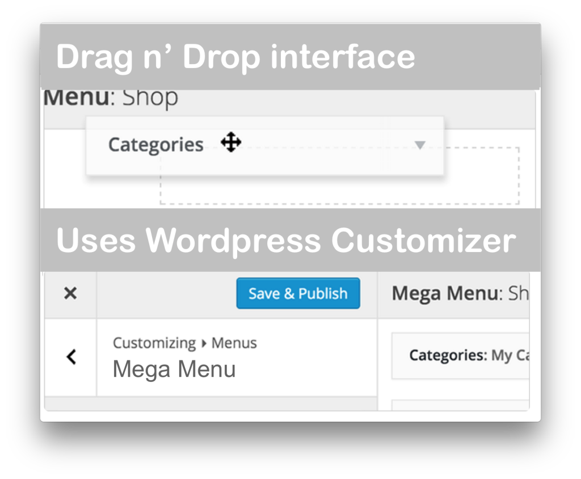Select the Categories widget label text
This screenshot has height=479, width=581.
coord(155,145)
